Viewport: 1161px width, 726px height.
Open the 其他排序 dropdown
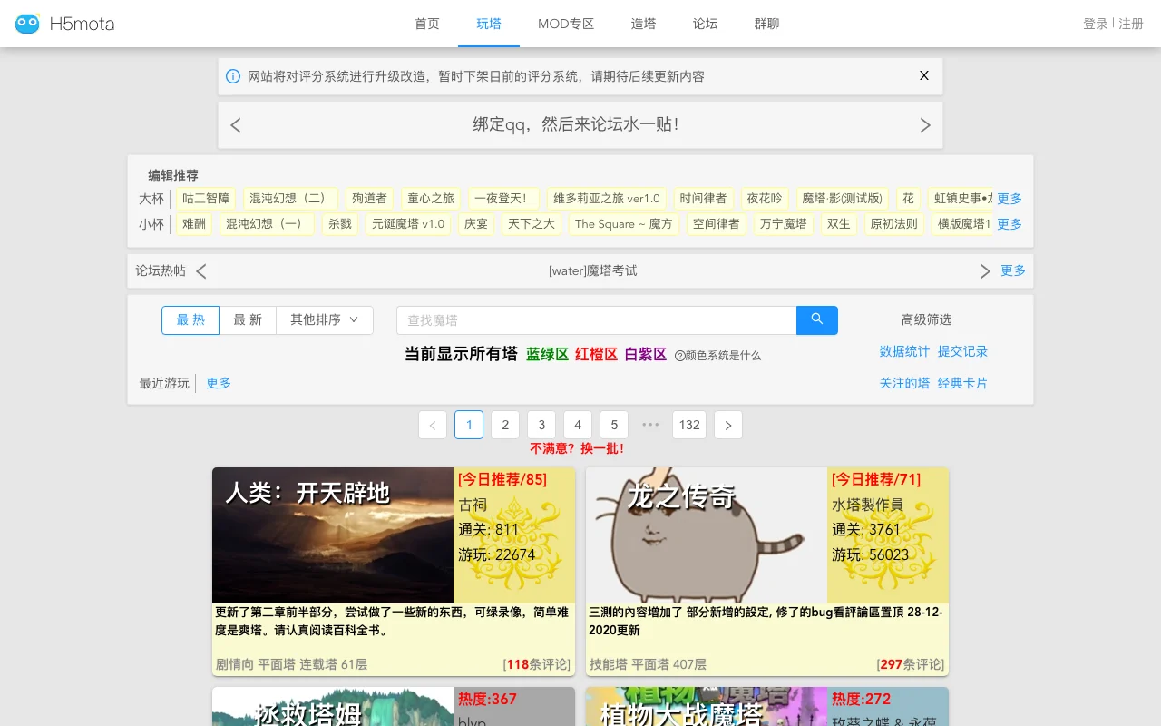click(x=325, y=319)
